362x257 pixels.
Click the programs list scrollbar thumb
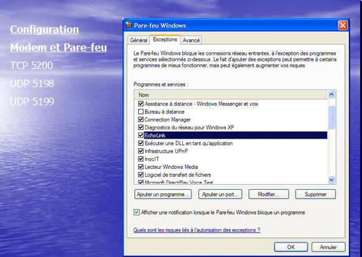[x=332, y=117]
